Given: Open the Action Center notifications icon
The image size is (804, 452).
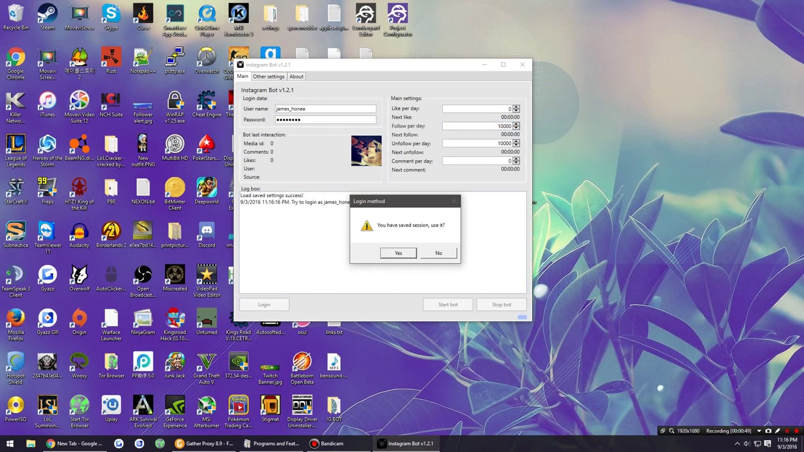Looking at the screenshot, I should [x=767, y=444].
